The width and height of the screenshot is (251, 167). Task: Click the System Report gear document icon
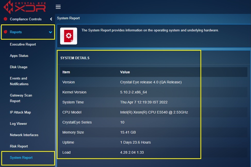pos(69,36)
